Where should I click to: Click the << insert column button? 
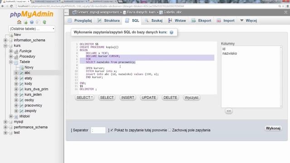pyautogui.click(x=229, y=111)
